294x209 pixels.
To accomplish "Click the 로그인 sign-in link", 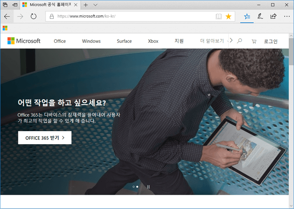I will tap(271, 41).
